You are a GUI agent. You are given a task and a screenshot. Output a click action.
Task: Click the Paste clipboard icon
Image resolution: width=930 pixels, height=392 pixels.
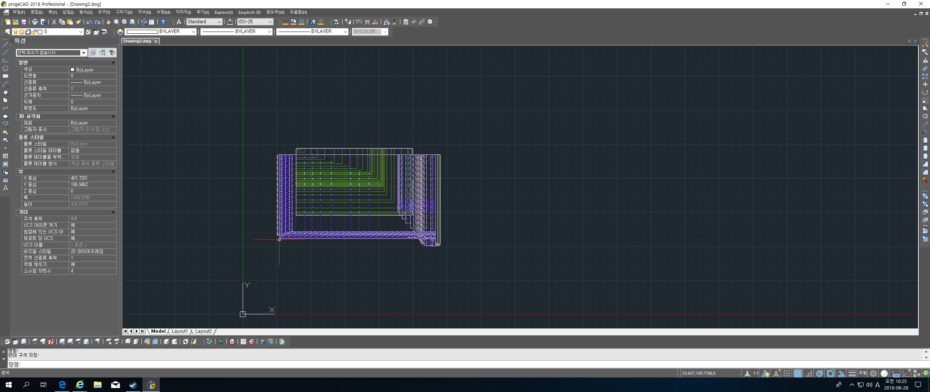point(70,22)
